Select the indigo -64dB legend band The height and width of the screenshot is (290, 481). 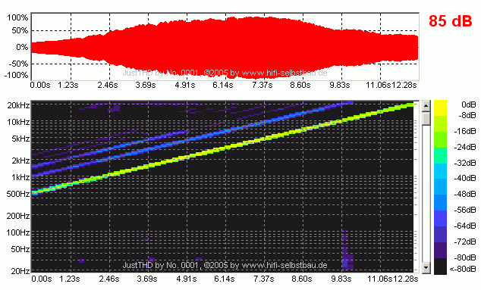(x=440, y=235)
